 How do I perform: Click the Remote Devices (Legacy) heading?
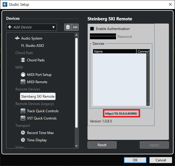35,104
